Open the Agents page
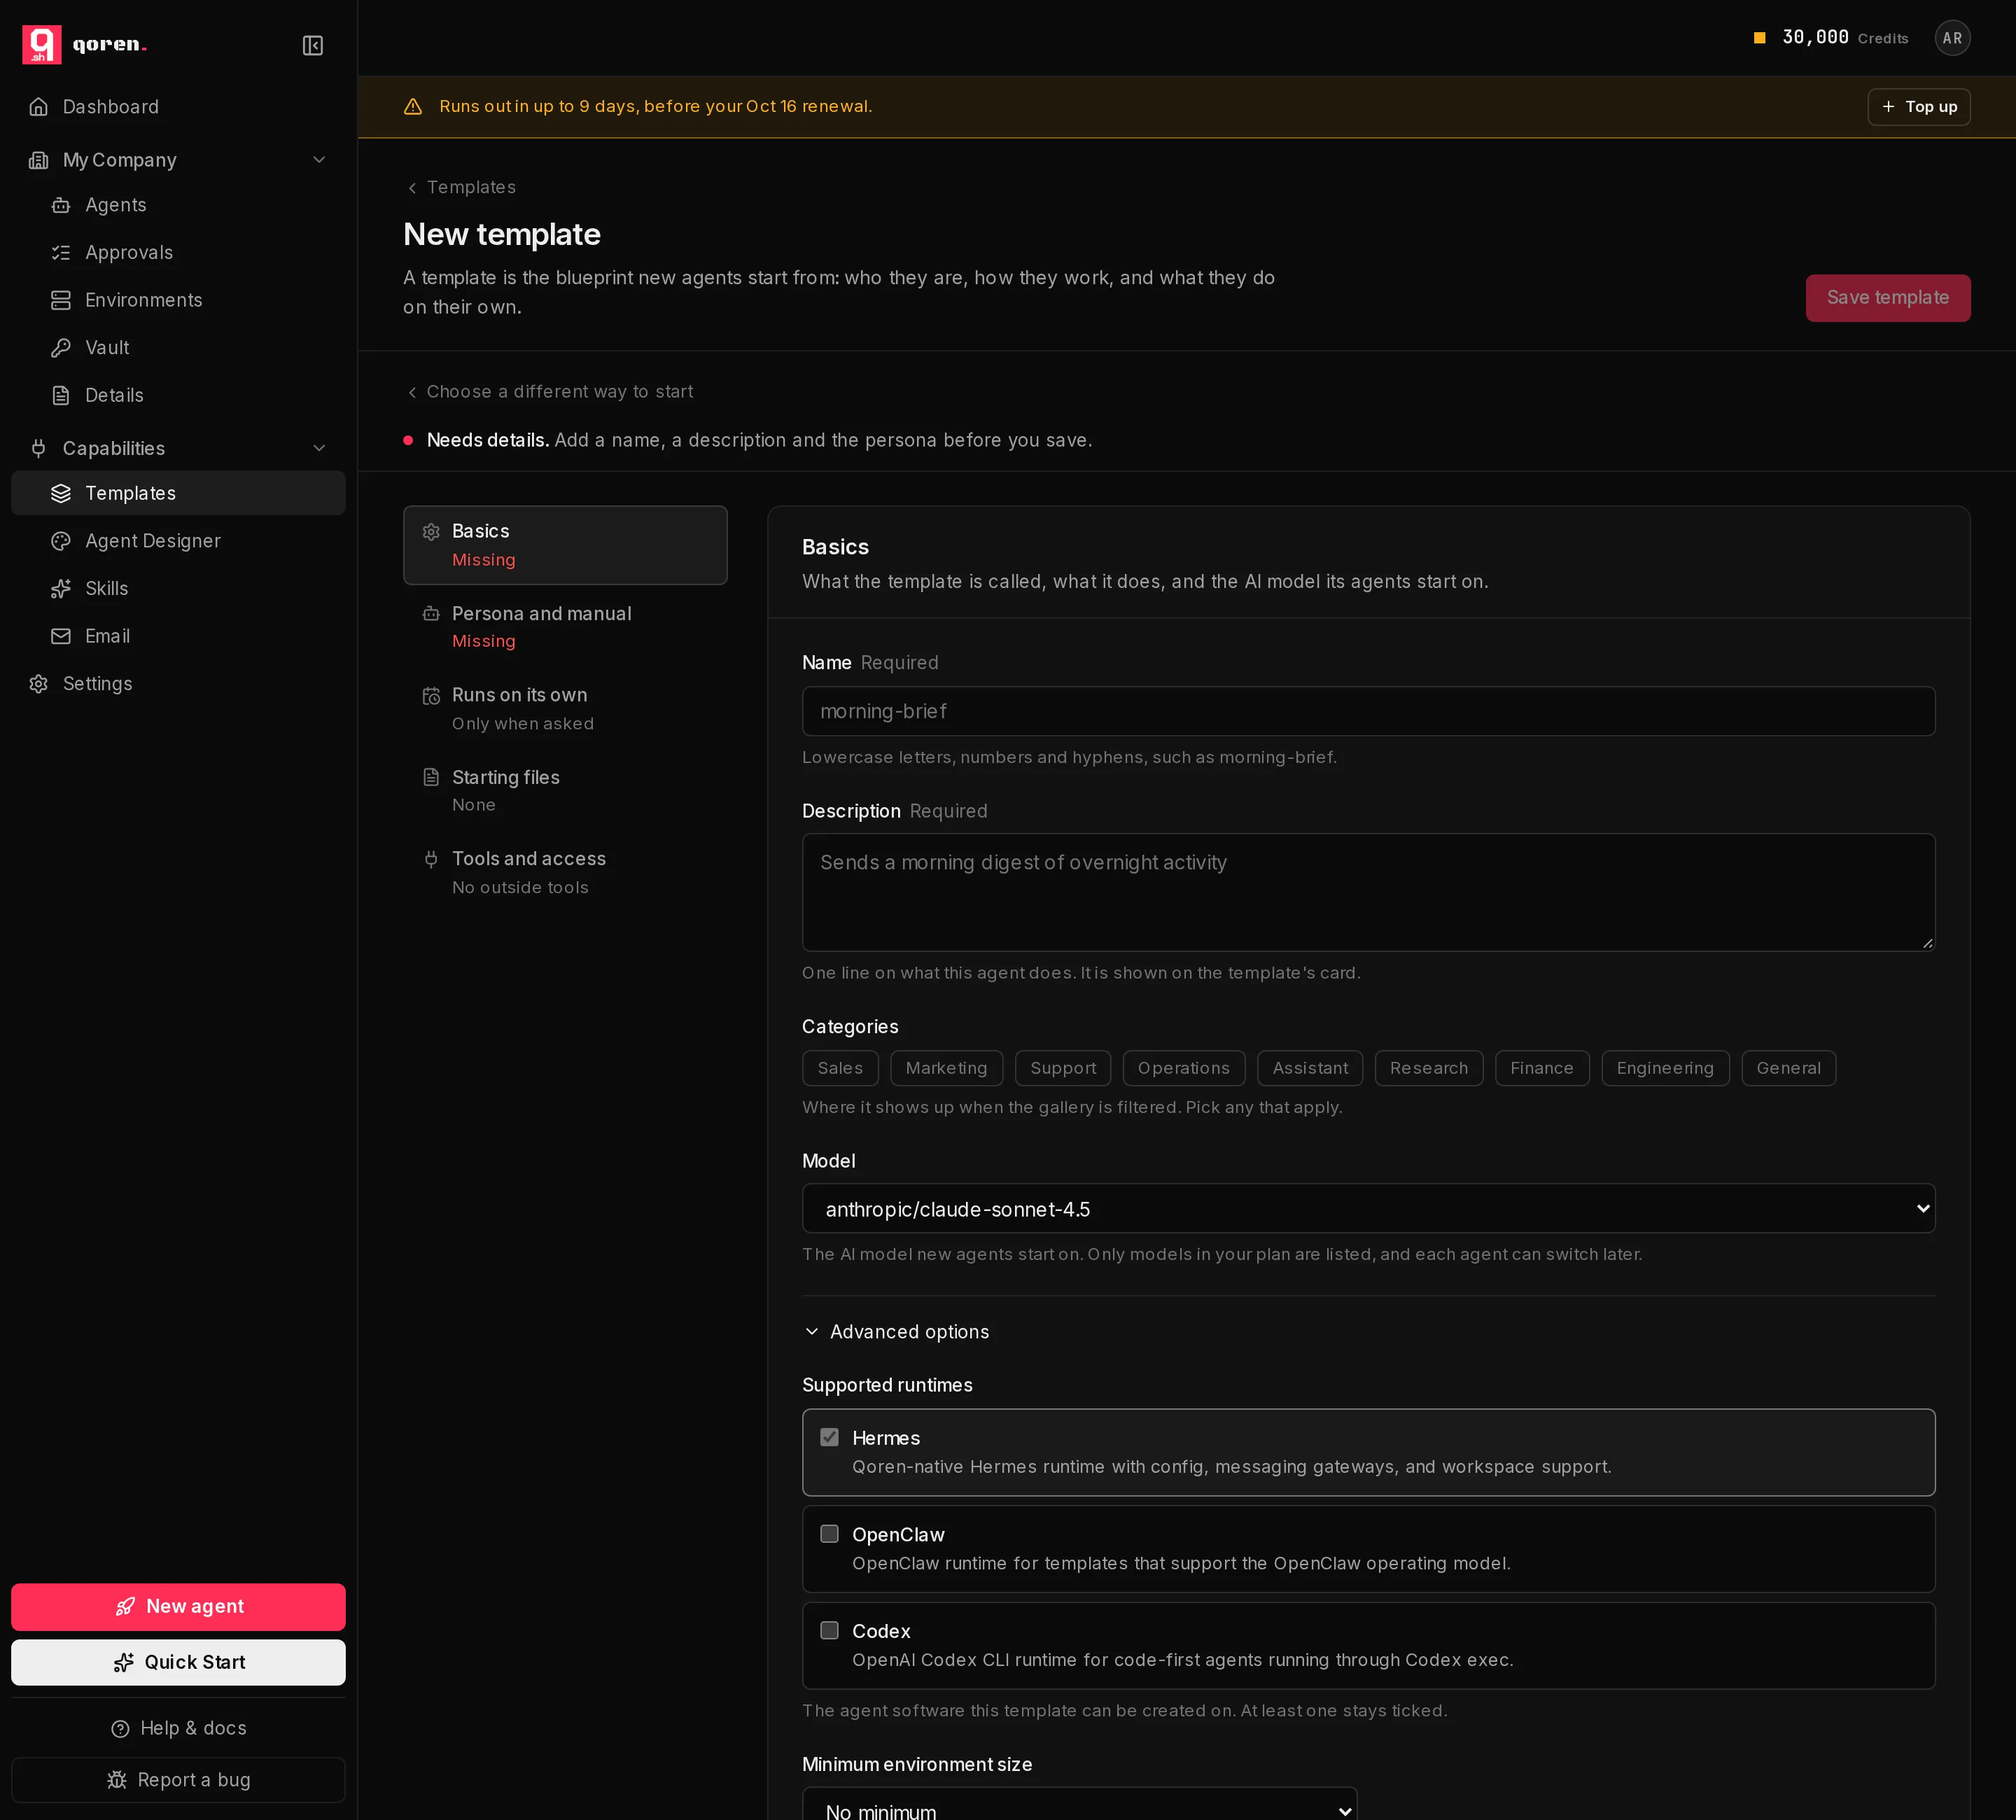Screen dimensions: 2016x1820 178,205
